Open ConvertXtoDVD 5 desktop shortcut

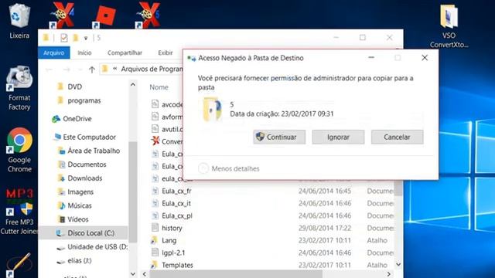click(148, 15)
